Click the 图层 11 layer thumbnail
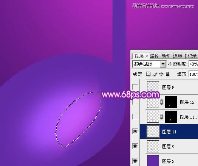Viewport: 198px width, 166px height. (x=153, y=132)
